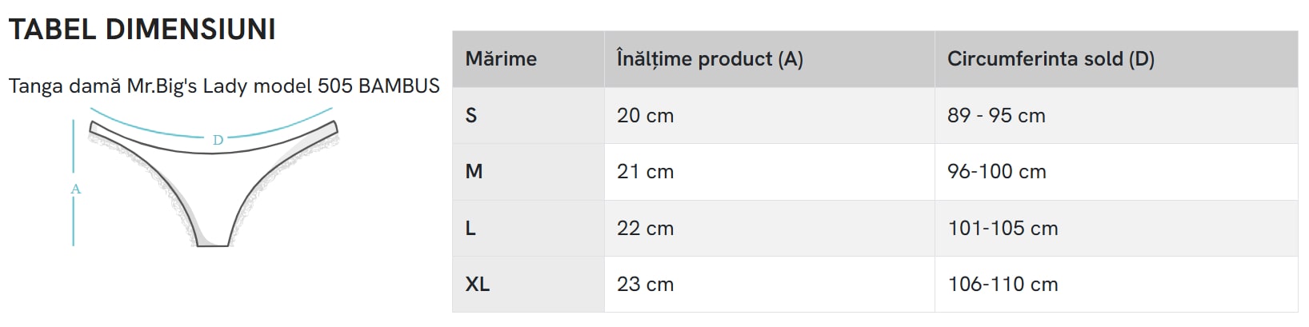This screenshot has height=327, width=1309.
Task: Click the TABEL DIMENSIUNI heading
Action: 142,30
